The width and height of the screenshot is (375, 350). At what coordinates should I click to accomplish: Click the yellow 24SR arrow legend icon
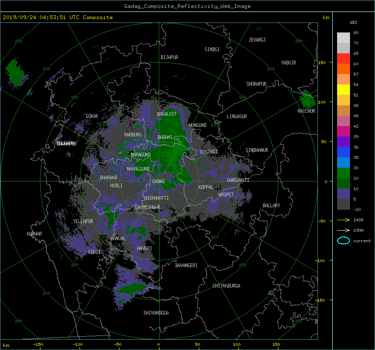point(343,220)
